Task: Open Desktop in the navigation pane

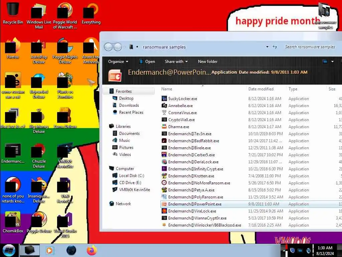Action: pyautogui.click(x=126, y=98)
